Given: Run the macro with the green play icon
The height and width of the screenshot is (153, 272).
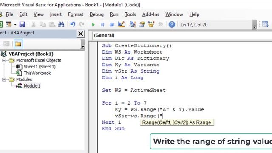Looking at the screenshot, I should tap(93, 25).
